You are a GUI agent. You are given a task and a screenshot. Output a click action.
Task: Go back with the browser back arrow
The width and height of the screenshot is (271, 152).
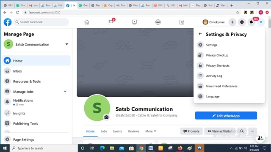tap(5, 12)
